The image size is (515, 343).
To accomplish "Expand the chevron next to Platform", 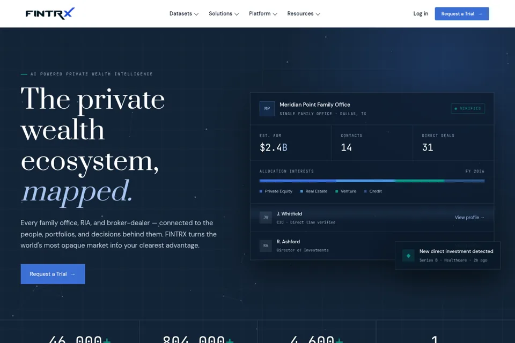I will pyautogui.click(x=275, y=14).
